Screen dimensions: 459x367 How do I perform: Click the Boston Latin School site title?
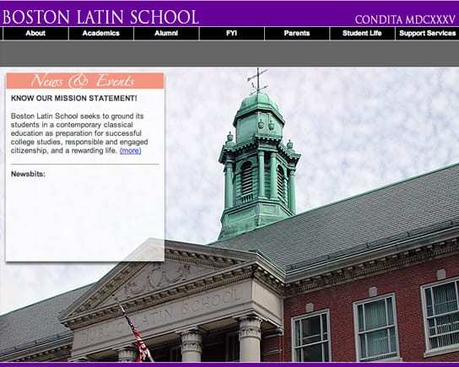(101, 17)
